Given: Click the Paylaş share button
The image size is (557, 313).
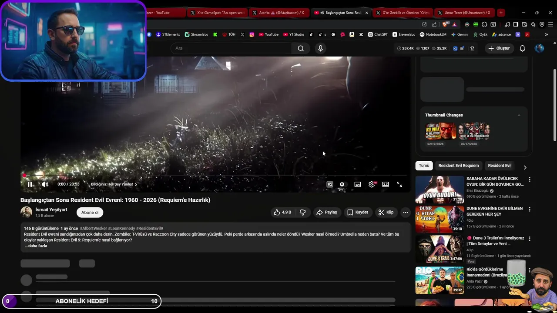Looking at the screenshot, I should pyautogui.click(x=327, y=212).
